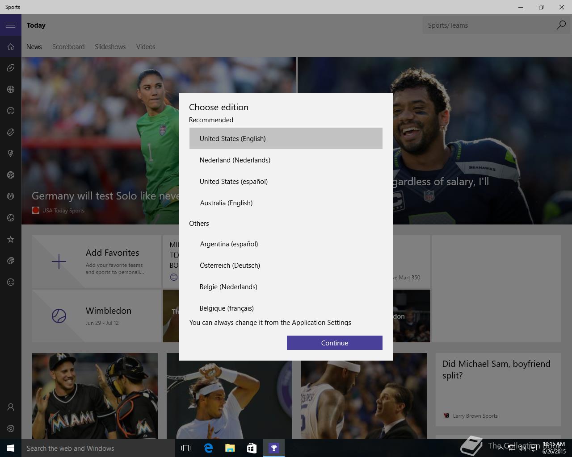572x457 pixels.
Task: Launch Microsoft Edge from the taskbar
Action: click(208, 448)
